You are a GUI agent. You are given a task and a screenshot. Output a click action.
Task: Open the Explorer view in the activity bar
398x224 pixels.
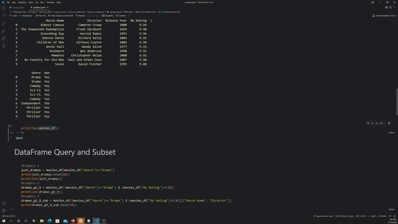coord(4,8)
